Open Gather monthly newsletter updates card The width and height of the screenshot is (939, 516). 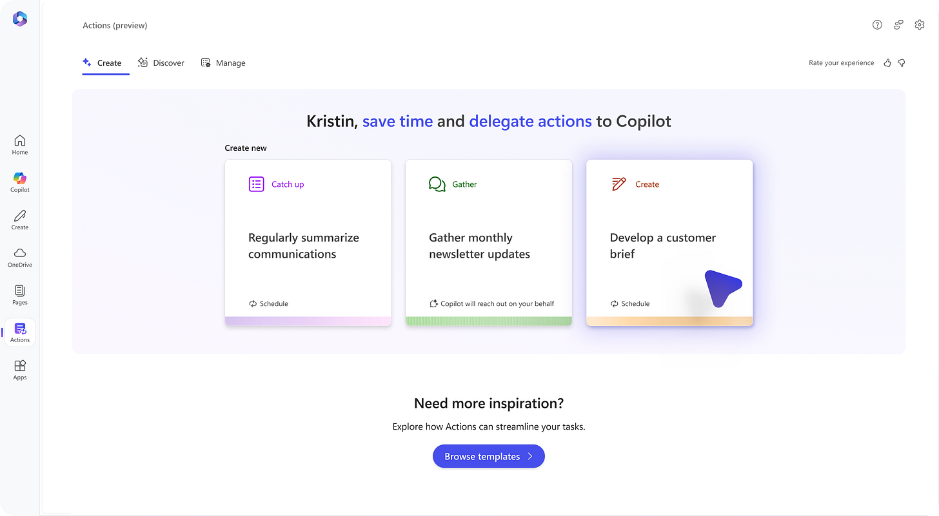[x=489, y=243]
